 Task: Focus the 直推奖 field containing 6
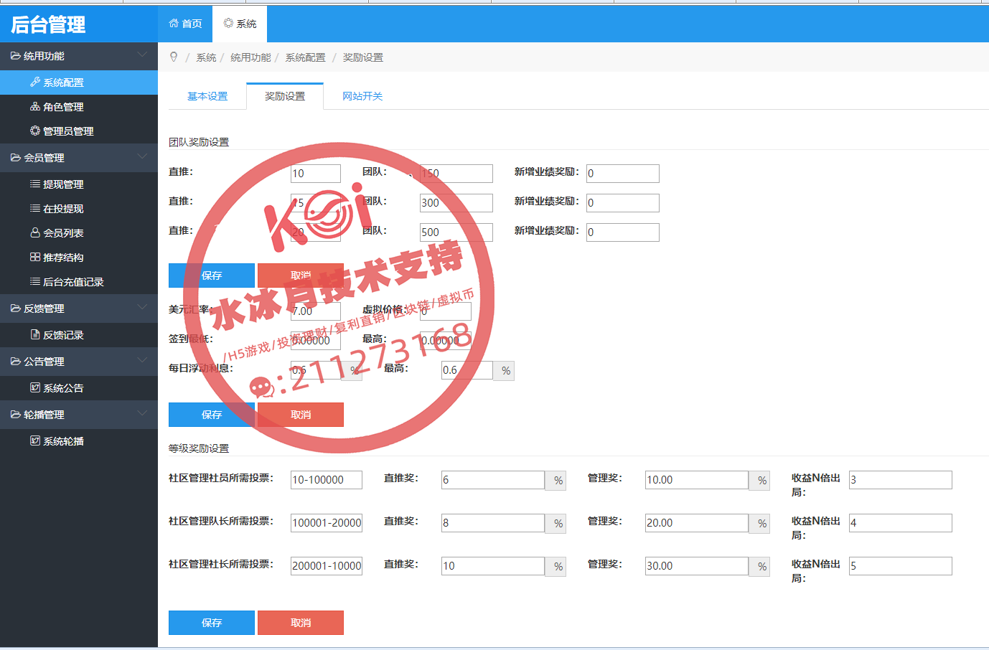(493, 480)
